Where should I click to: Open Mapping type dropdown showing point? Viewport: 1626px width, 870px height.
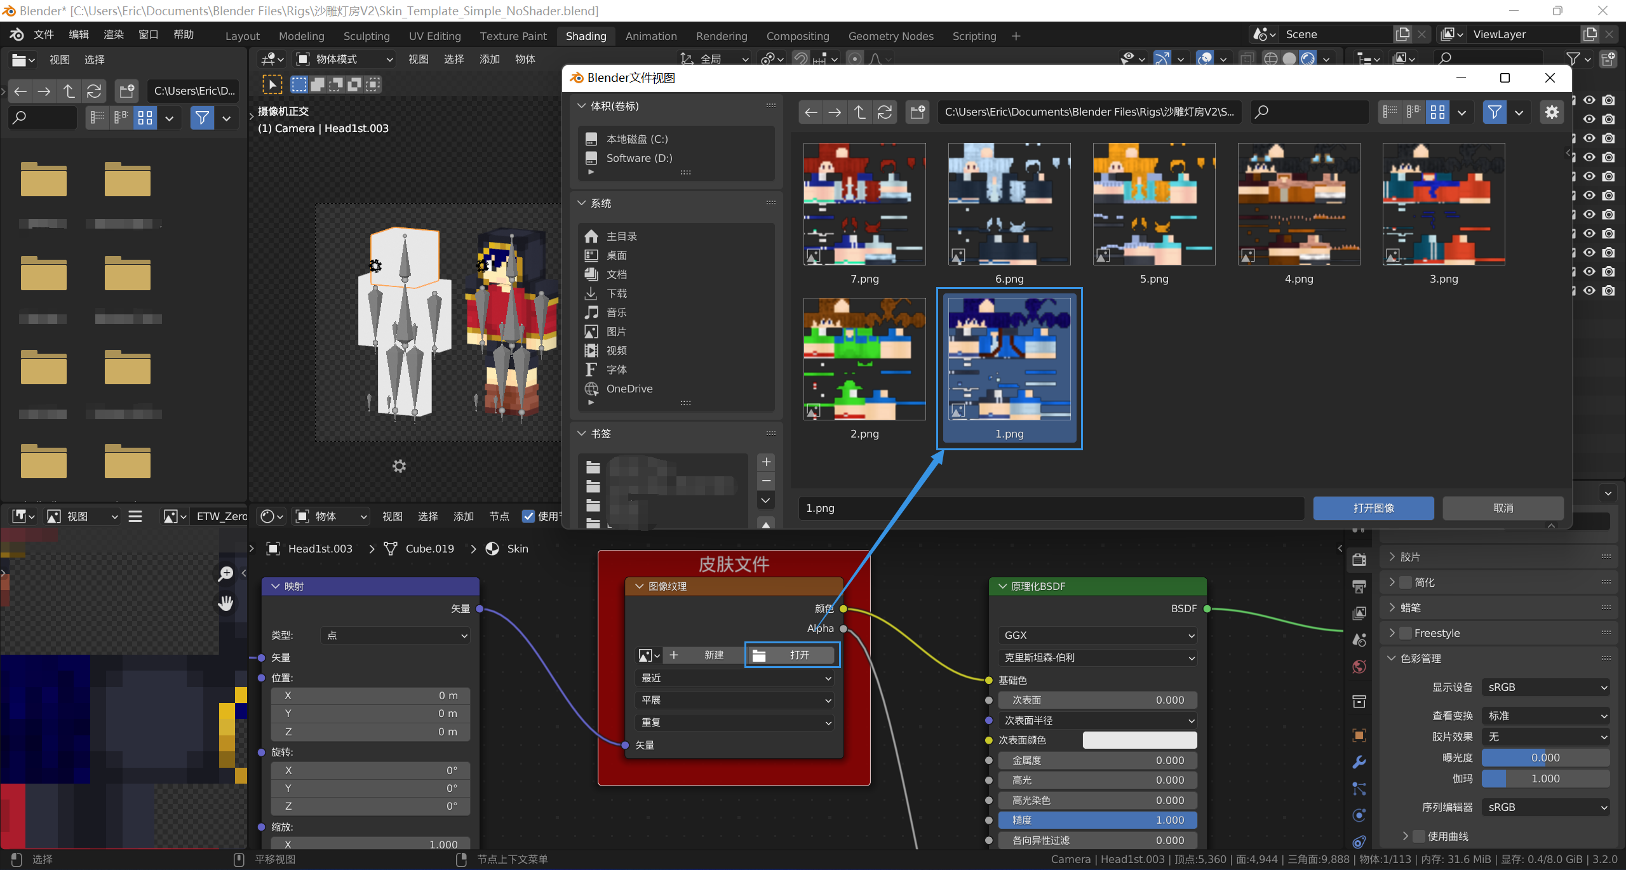pos(396,635)
